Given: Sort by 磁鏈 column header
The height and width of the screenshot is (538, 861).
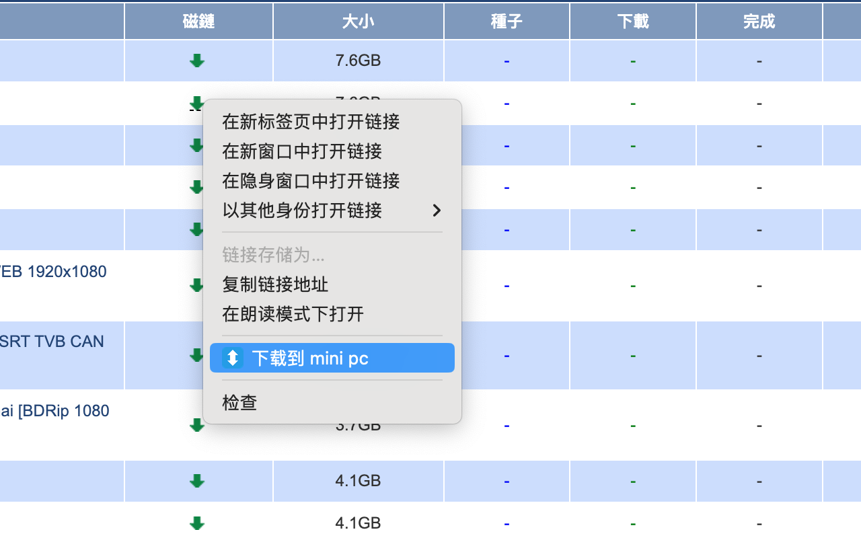Looking at the screenshot, I should [198, 22].
